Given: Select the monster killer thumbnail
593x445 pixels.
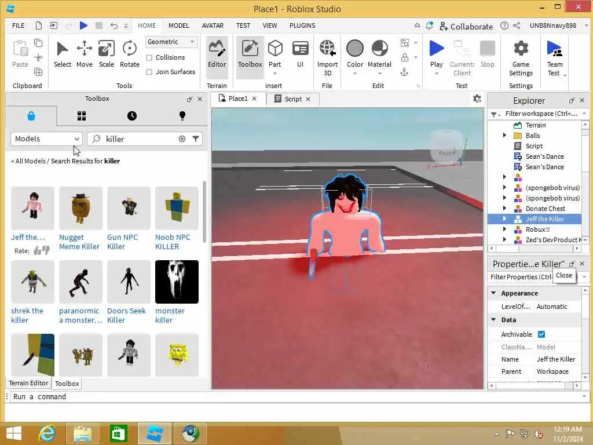Looking at the screenshot, I should 177,282.
